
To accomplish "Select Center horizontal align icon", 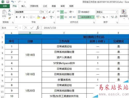I will click(62, 17).
